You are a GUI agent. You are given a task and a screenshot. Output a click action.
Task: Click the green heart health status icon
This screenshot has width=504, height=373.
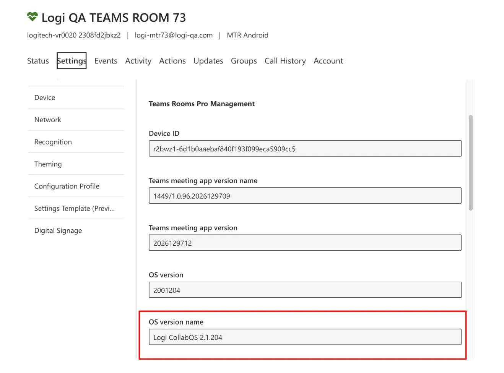pyautogui.click(x=32, y=17)
